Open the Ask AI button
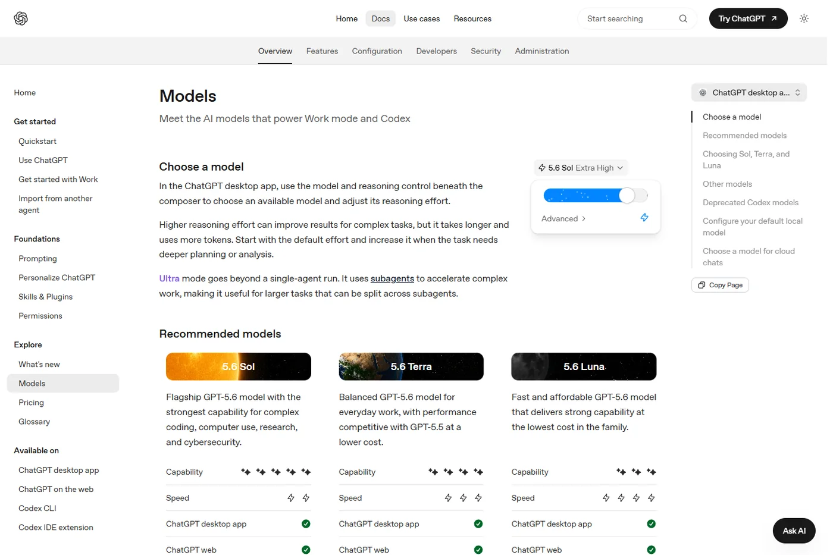This screenshot has height=555, width=833. [x=794, y=531]
